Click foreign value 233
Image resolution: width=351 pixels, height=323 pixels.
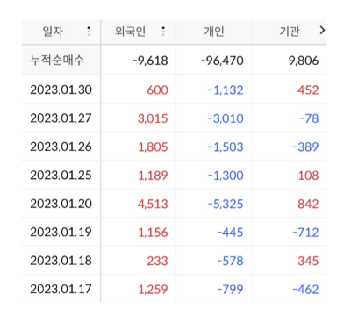pos(157,261)
